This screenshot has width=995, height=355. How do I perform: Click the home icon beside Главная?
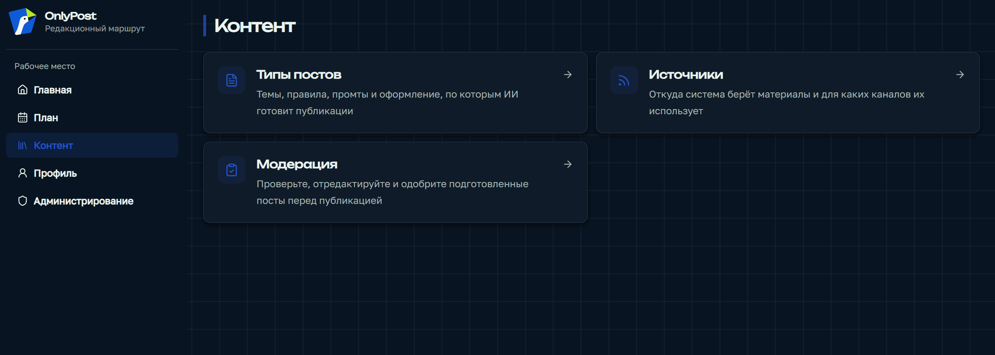coord(23,90)
